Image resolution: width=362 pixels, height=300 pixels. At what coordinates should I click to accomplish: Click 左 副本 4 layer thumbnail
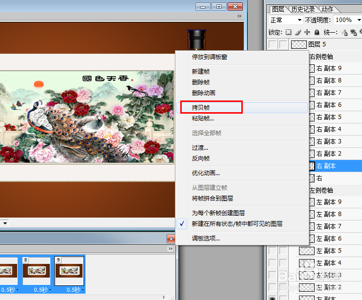click(x=307, y=263)
